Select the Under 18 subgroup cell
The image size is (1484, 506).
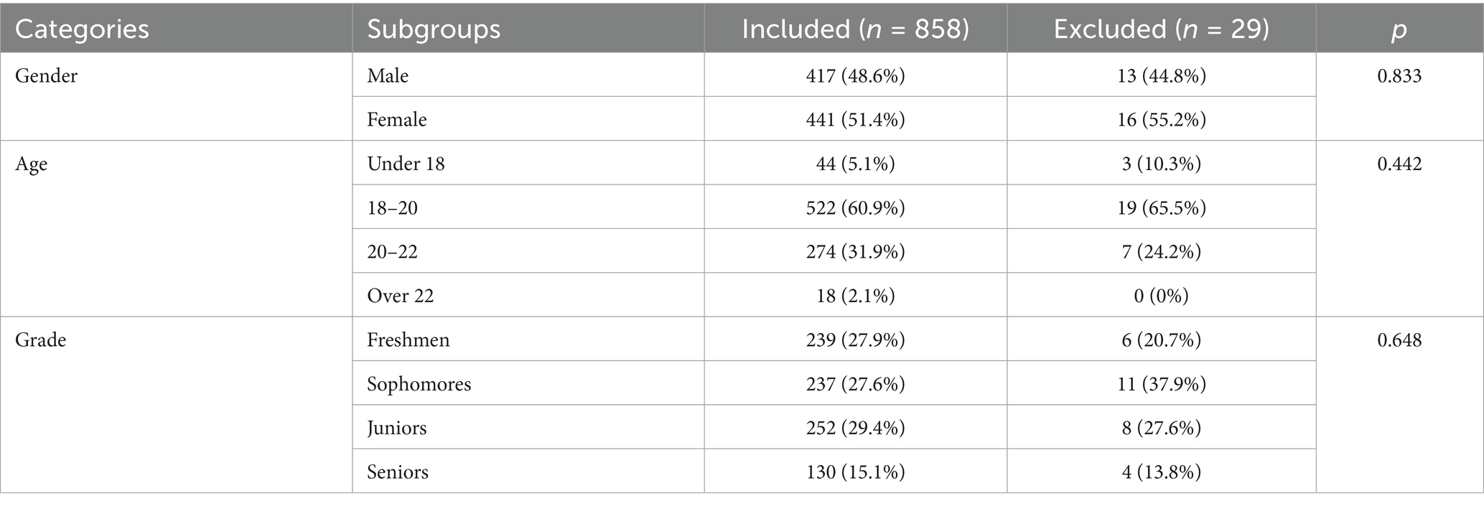pyautogui.click(x=406, y=164)
